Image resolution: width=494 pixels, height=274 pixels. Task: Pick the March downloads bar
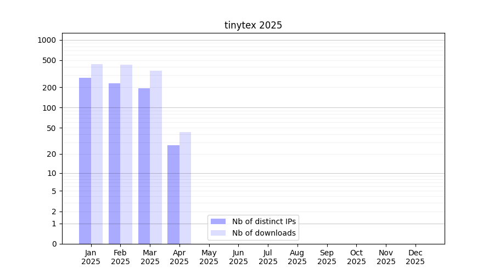click(156, 157)
